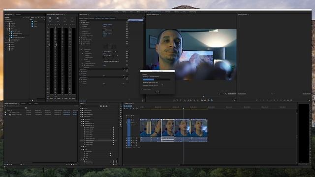Collapse the Stabilization section
The width and height of the screenshot is (315, 177).
[x=81, y=50]
